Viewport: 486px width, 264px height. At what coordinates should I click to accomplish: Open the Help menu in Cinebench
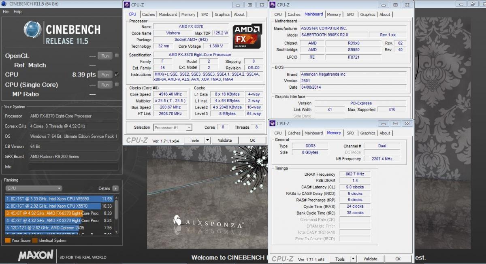coord(17,12)
